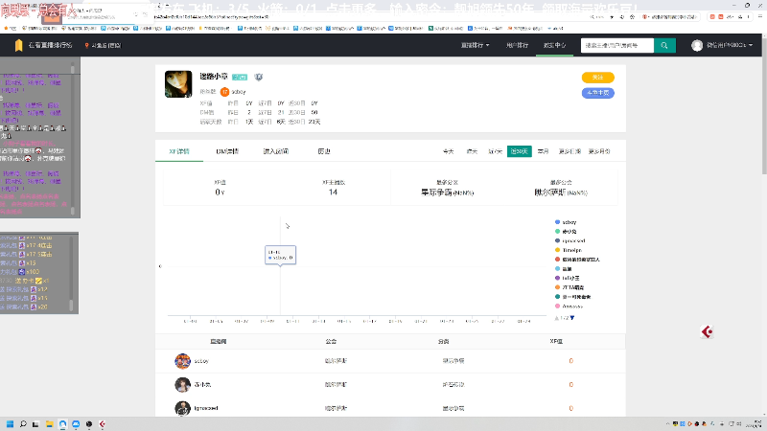This screenshot has height=431, width=767.
Task: Click the scboy guild link under streamer name
Action: [238, 92]
